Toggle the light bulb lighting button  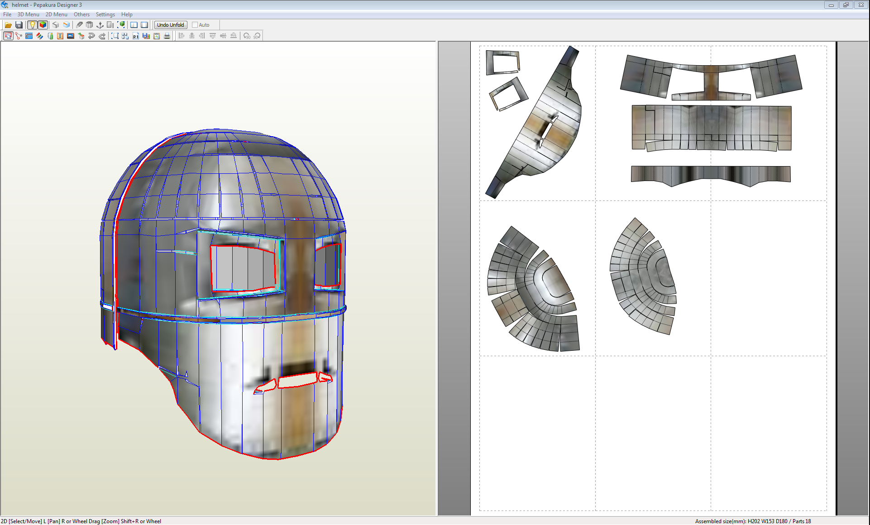click(32, 25)
